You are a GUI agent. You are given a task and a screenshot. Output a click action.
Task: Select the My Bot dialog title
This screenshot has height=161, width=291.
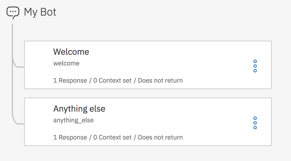click(40, 12)
